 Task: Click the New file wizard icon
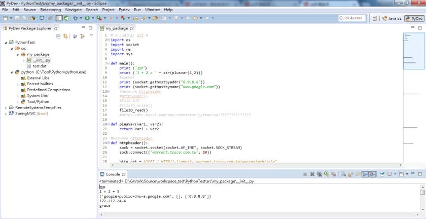pos(5,18)
